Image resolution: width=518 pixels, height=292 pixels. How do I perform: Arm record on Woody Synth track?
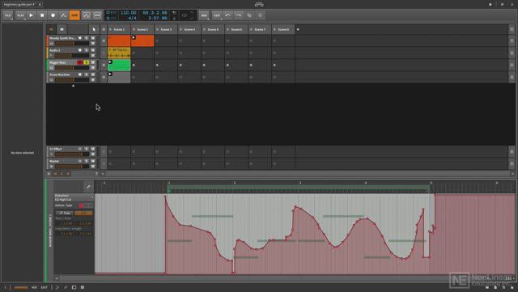(80, 38)
